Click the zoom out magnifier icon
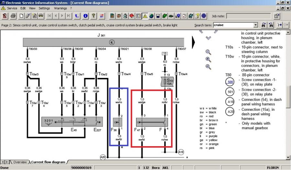Image resolution: width=291 pixels, height=170 pixels. coord(208,67)
